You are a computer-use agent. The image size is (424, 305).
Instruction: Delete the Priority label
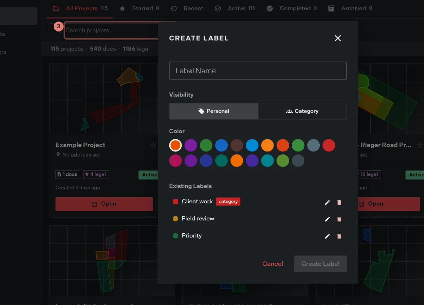click(339, 236)
